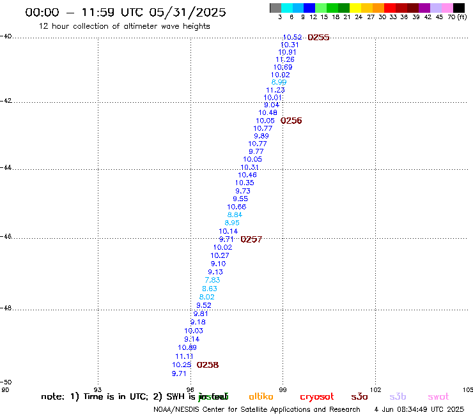
Task: Click the light blue 8.63 value
Action: [x=210, y=289]
